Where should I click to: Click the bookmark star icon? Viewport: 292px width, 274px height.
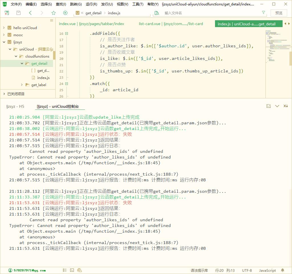coord(54,13)
